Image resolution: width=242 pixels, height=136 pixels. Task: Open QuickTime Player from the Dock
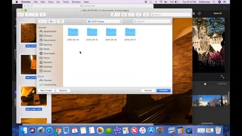(189, 130)
